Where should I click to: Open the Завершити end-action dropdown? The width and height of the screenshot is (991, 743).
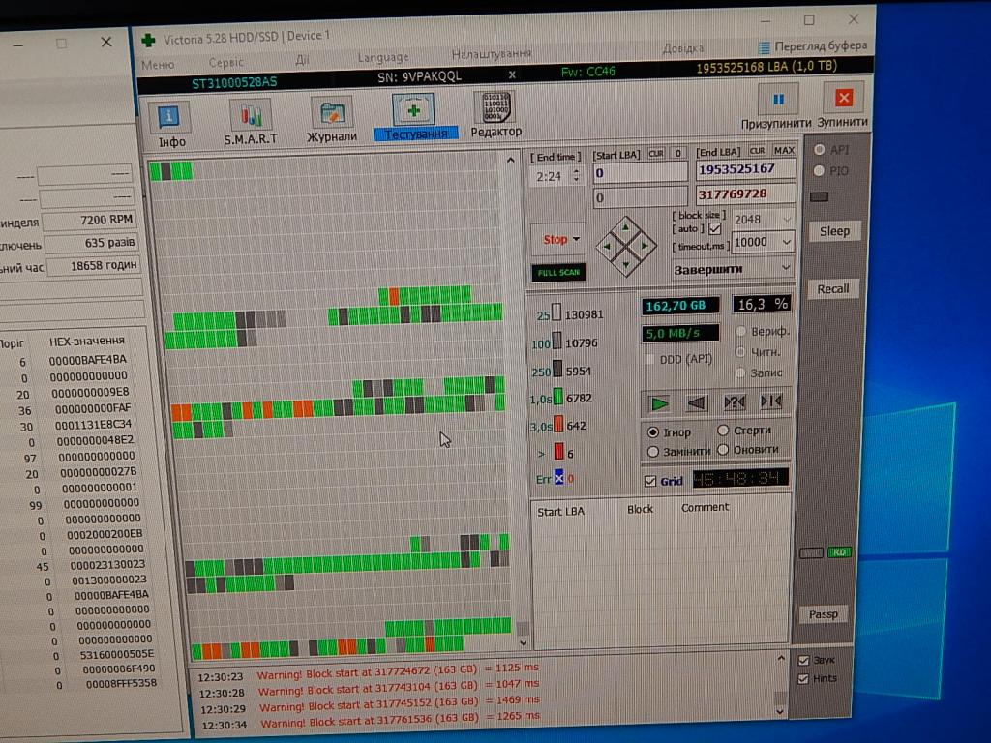(x=785, y=268)
